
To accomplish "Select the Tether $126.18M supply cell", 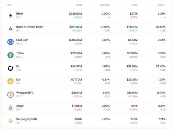I will pyautogui.click(x=76, y=53).
